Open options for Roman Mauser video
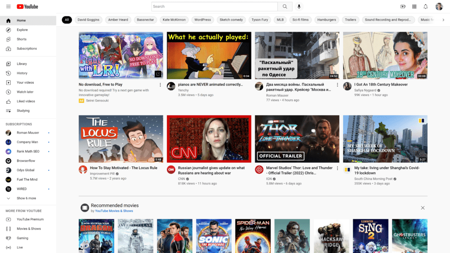The width and height of the screenshot is (450, 253). 337,85
